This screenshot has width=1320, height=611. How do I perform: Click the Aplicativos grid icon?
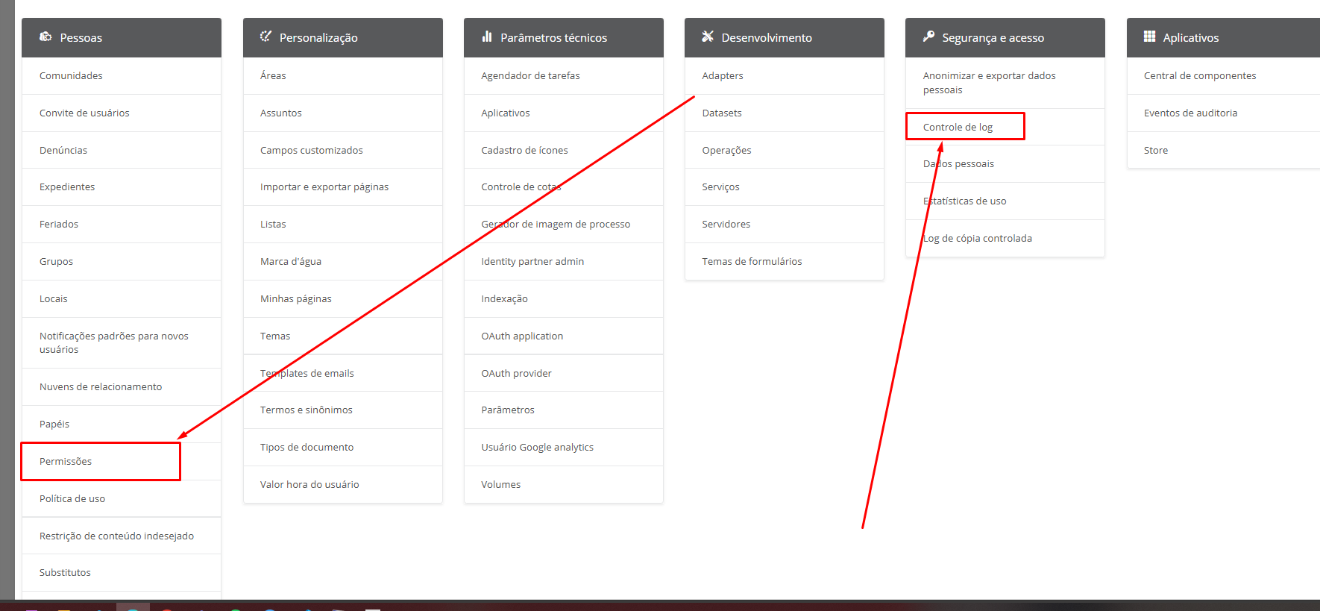click(x=1149, y=37)
